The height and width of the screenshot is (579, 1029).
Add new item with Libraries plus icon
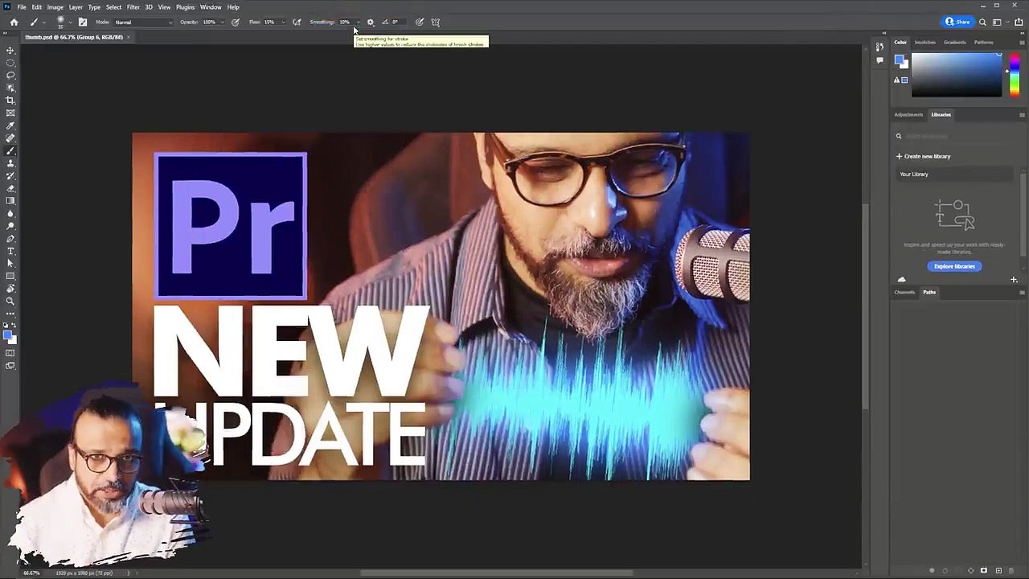1014,280
